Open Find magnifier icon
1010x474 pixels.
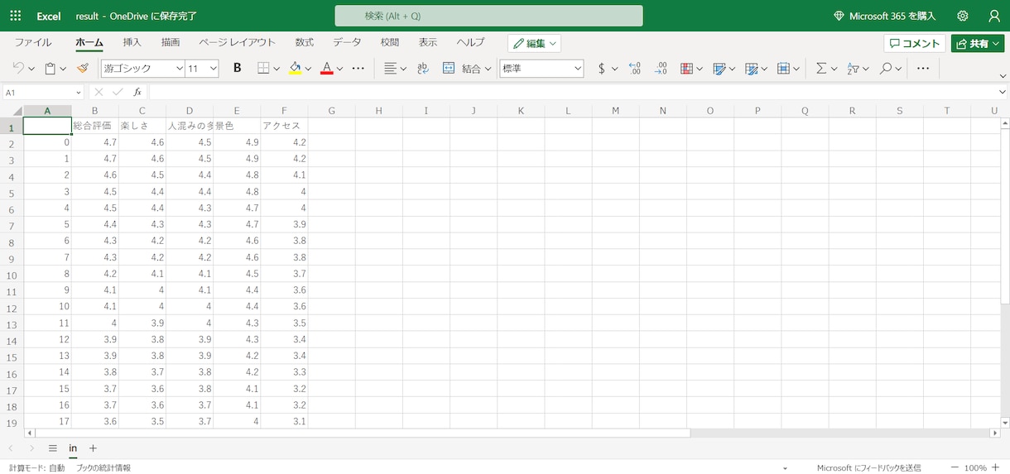pyautogui.click(x=885, y=69)
